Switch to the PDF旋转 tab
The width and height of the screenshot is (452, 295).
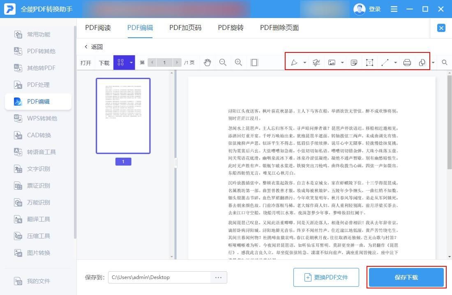[x=231, y=27]
